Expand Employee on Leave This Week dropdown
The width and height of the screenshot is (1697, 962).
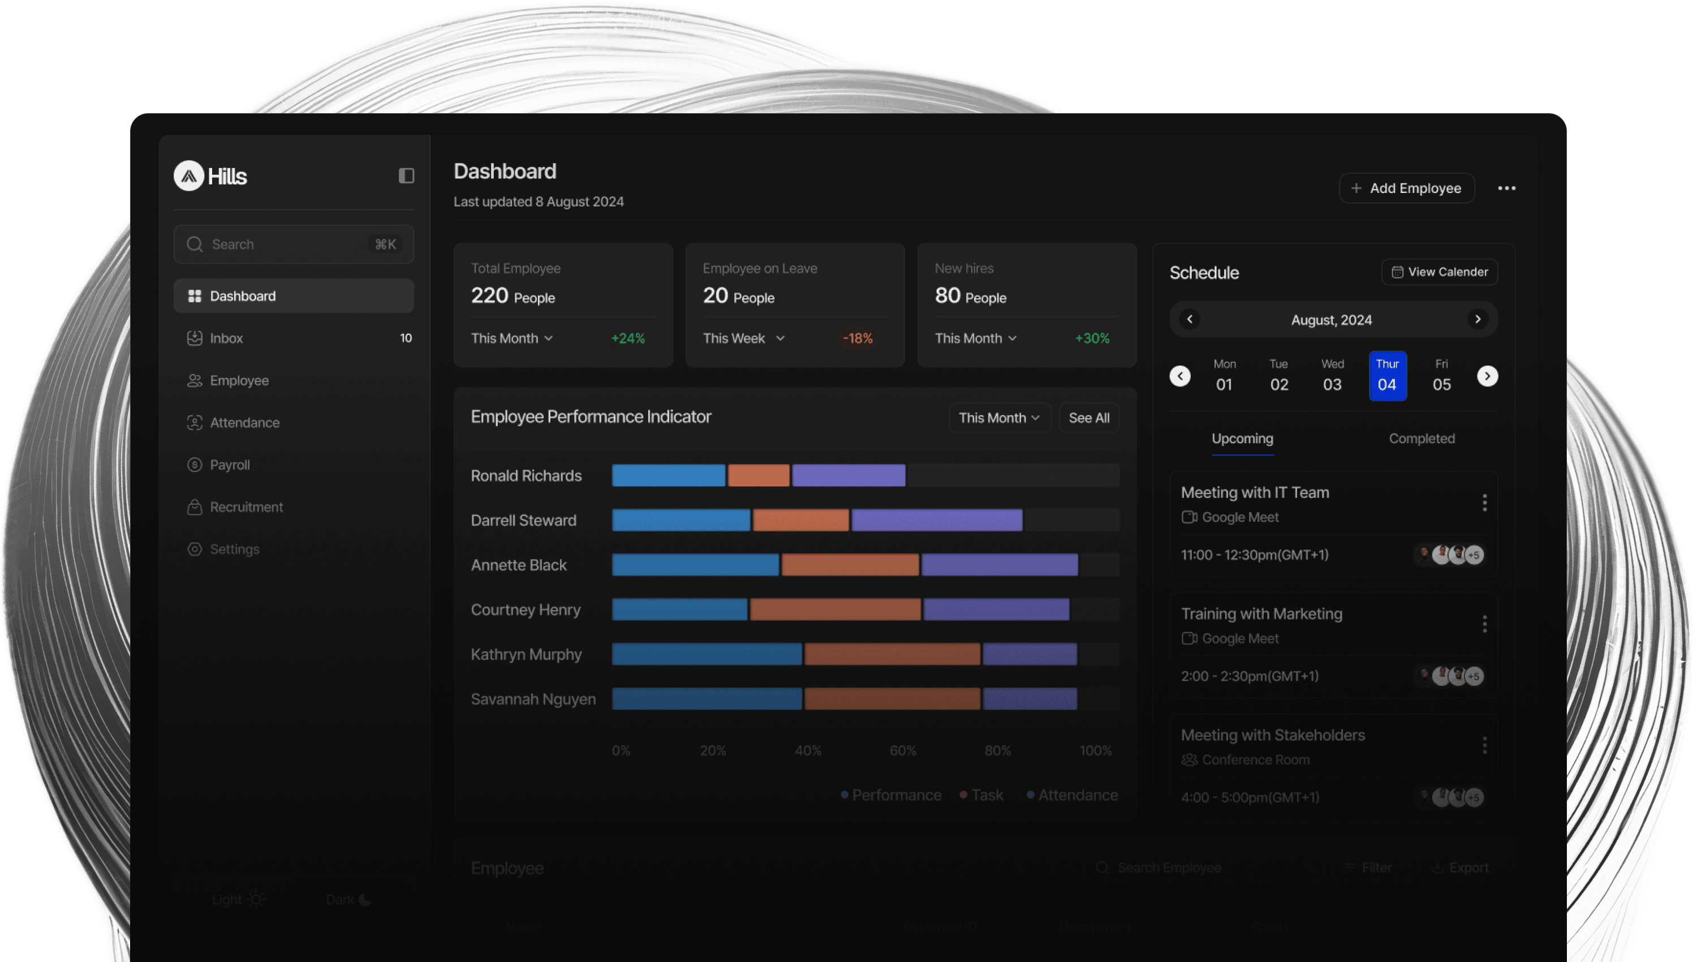(x=743, y=338)
